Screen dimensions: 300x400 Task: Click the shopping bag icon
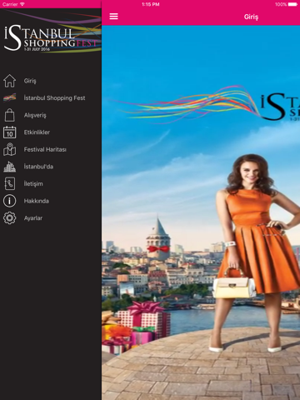pos(9,115)
